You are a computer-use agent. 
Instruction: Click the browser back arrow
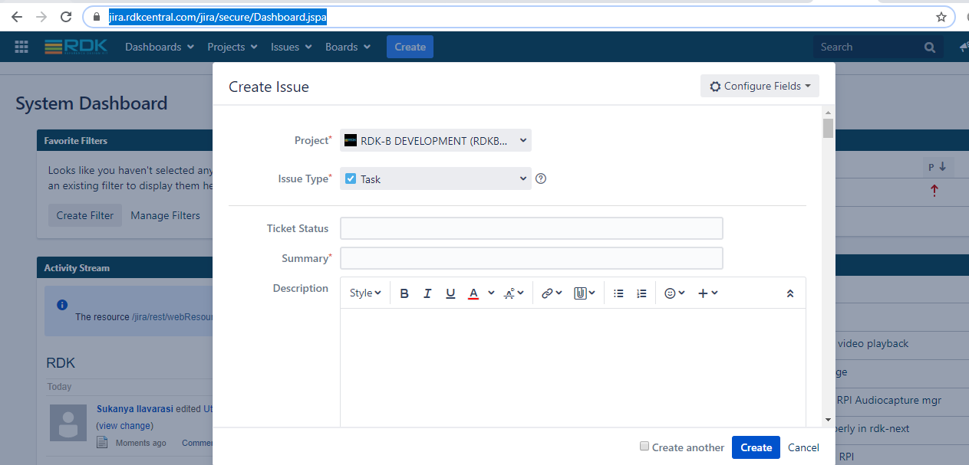coord(17,16)
